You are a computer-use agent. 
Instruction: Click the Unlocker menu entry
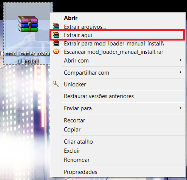pyautogui.click(x=117, y=85)
